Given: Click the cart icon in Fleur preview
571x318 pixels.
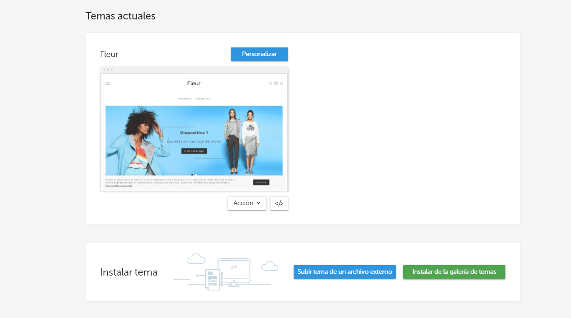Looking at the screenshot, I should pos(281,83).
